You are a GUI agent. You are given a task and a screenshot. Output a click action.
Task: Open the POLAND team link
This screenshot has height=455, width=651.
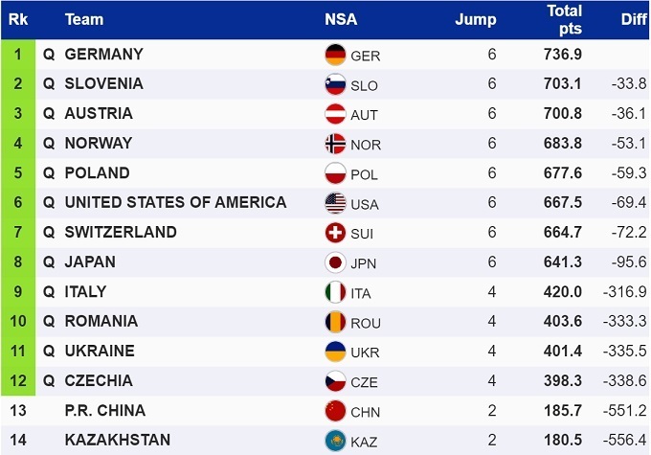click(97, 173)
